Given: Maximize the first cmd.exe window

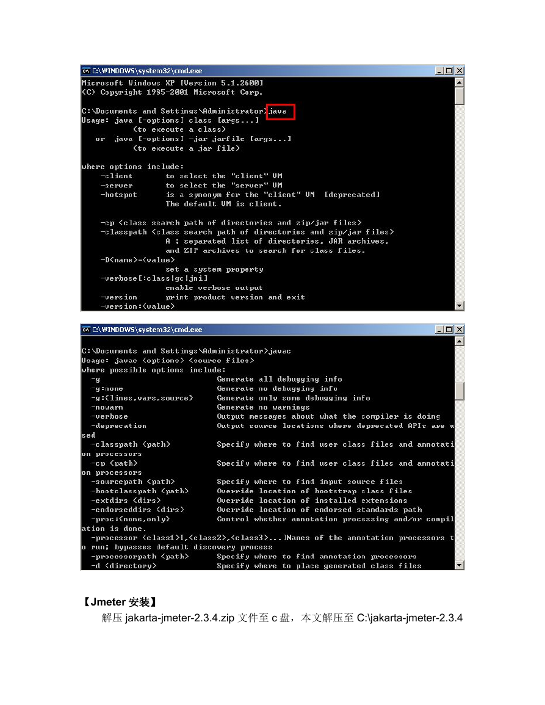Looking at the screenshot, I should coord(449,71).
